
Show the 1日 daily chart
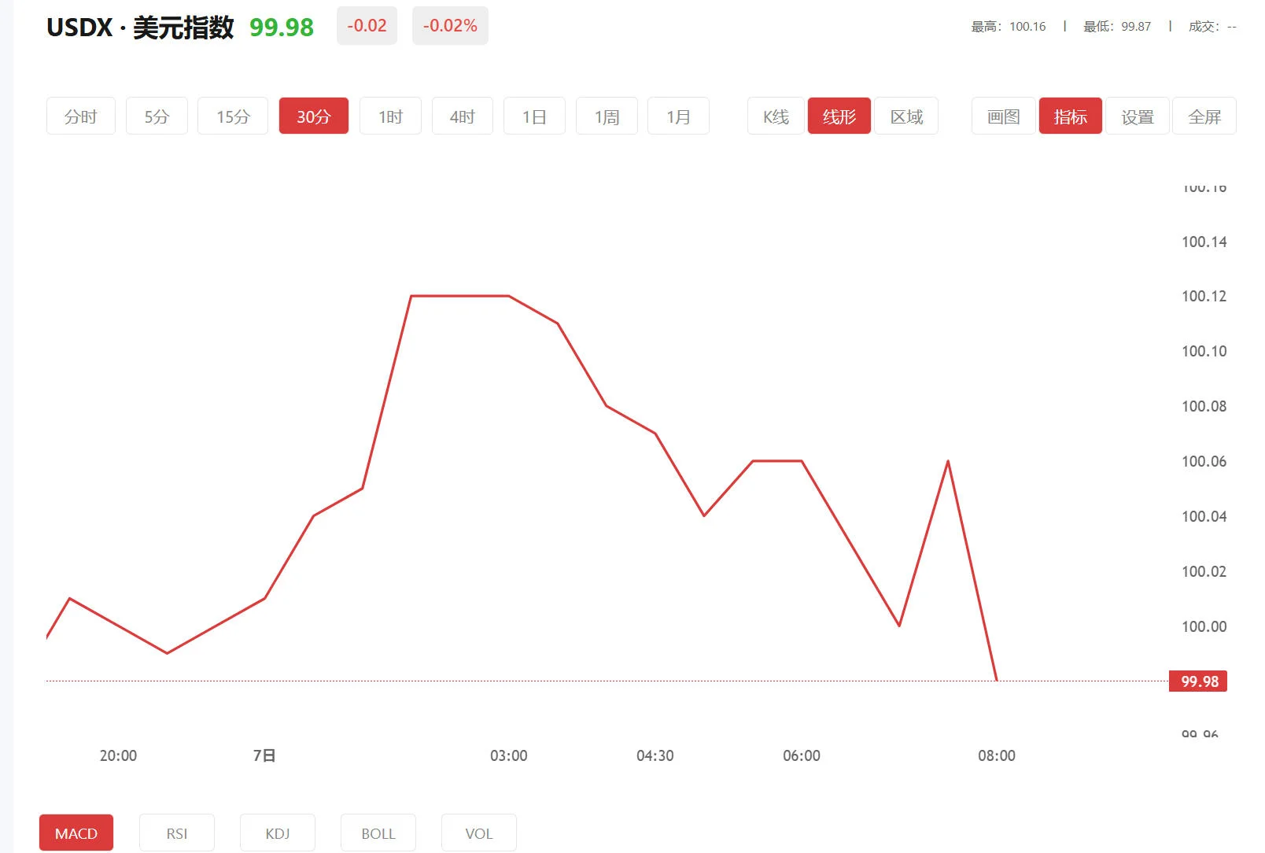[534, 116]
